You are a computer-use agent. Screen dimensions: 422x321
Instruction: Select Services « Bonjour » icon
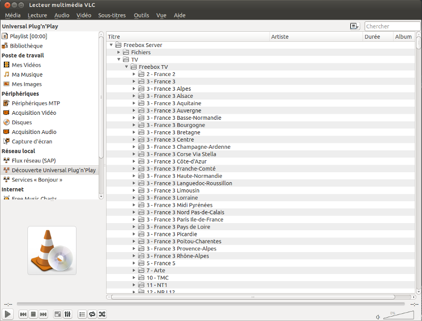click(7, 179)
